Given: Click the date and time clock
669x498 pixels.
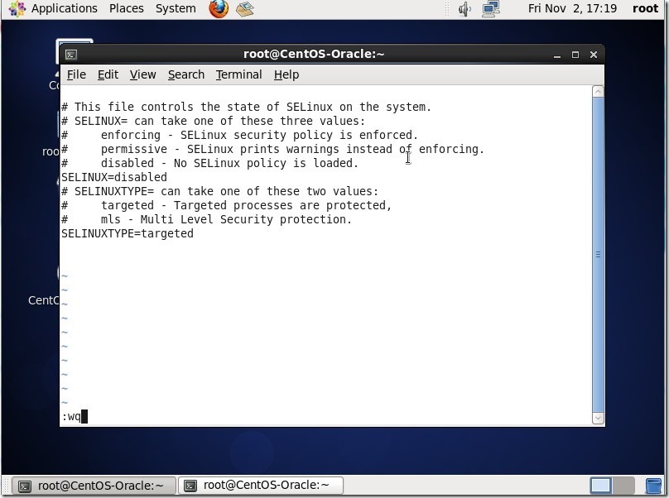Looking at the screenshot, I should tap(572, 8).
